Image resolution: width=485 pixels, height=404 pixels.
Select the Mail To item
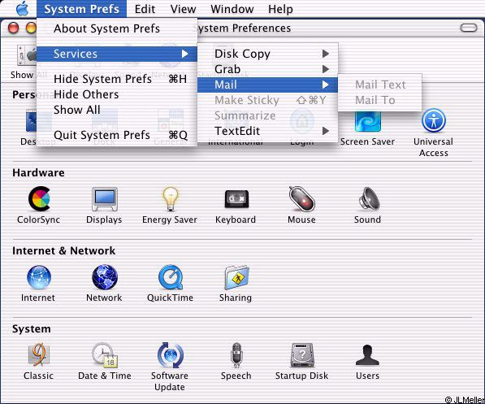(x=380, y=100)
